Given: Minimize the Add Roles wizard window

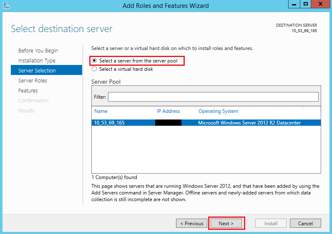Looking at the screenshot, I should (x=294, y=4).
